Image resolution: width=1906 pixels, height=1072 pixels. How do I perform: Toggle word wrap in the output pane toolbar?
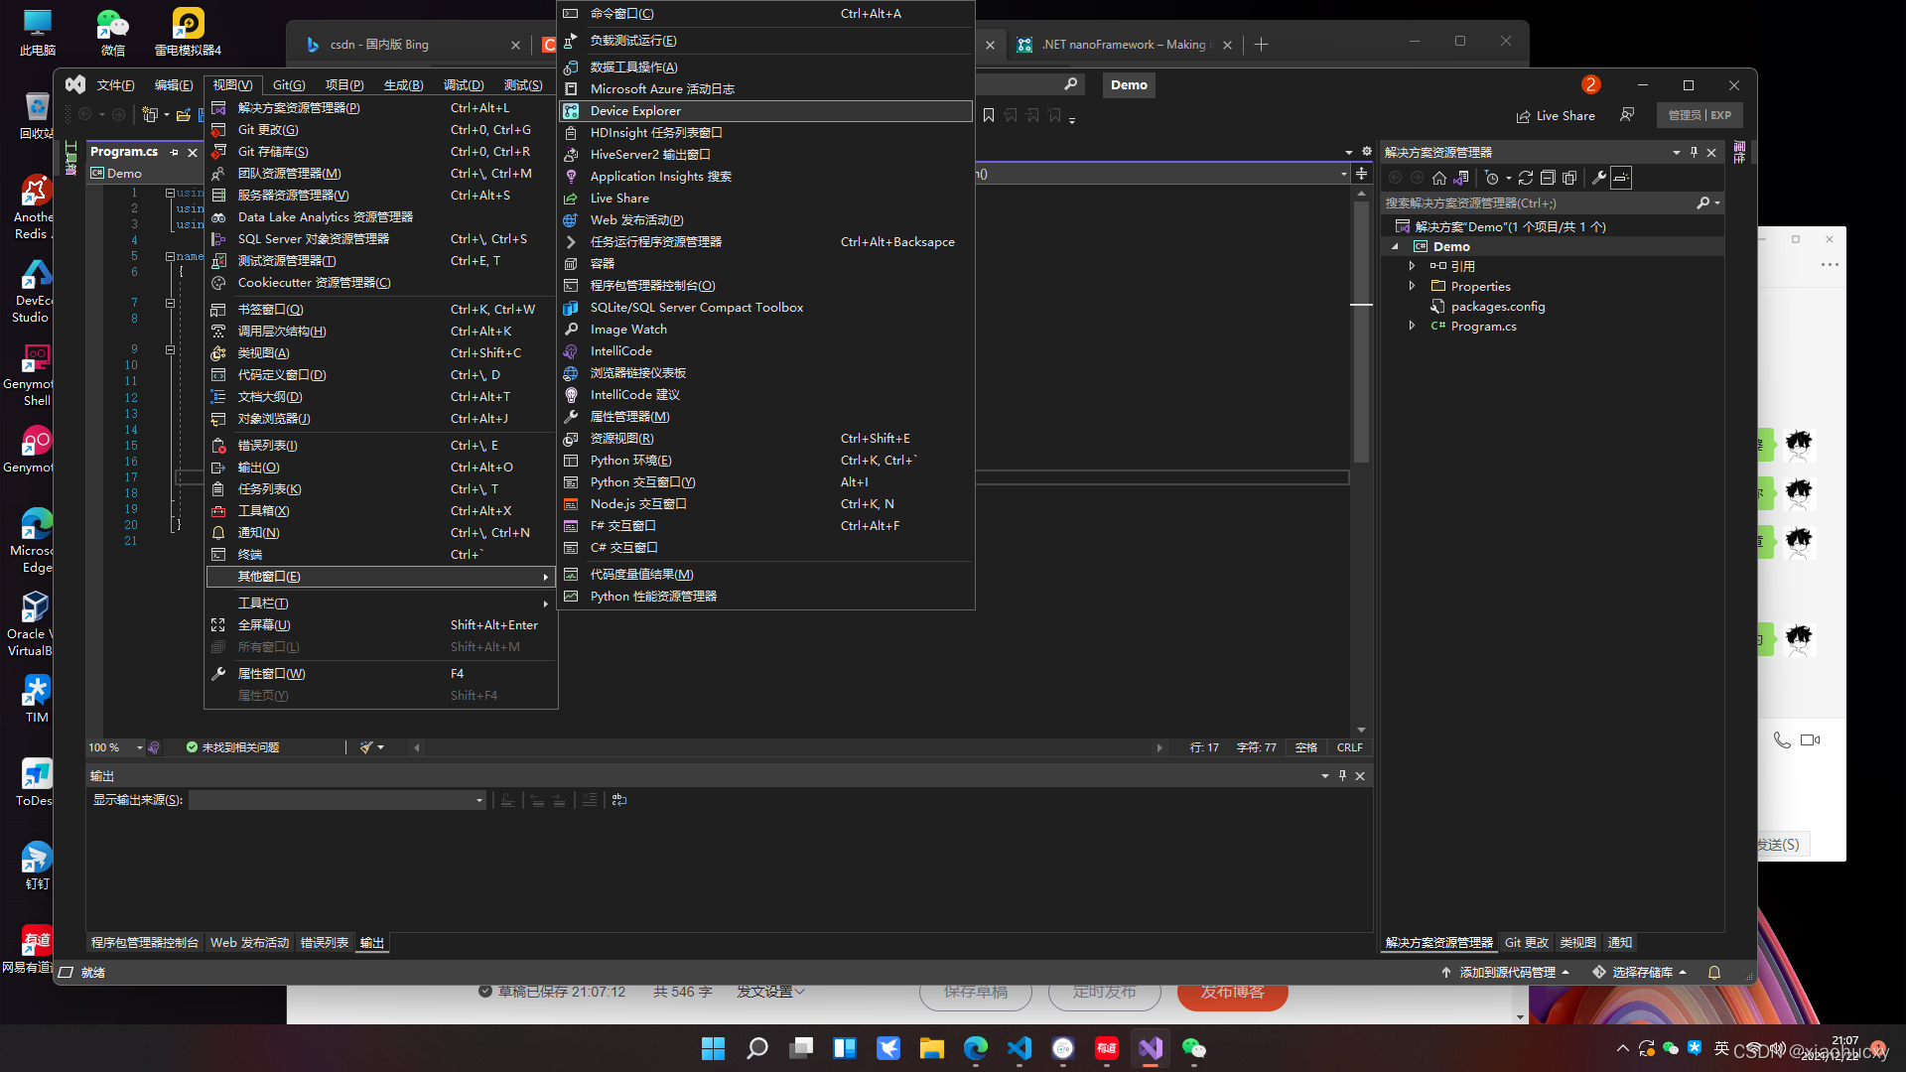pos(619,800)
